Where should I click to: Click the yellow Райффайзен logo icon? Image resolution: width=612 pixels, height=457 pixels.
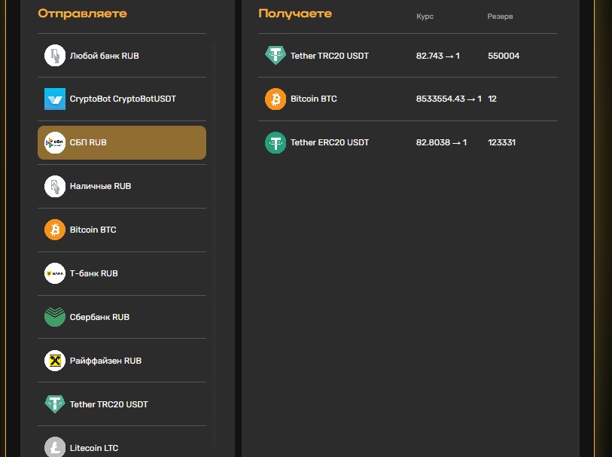click(55, 361)
